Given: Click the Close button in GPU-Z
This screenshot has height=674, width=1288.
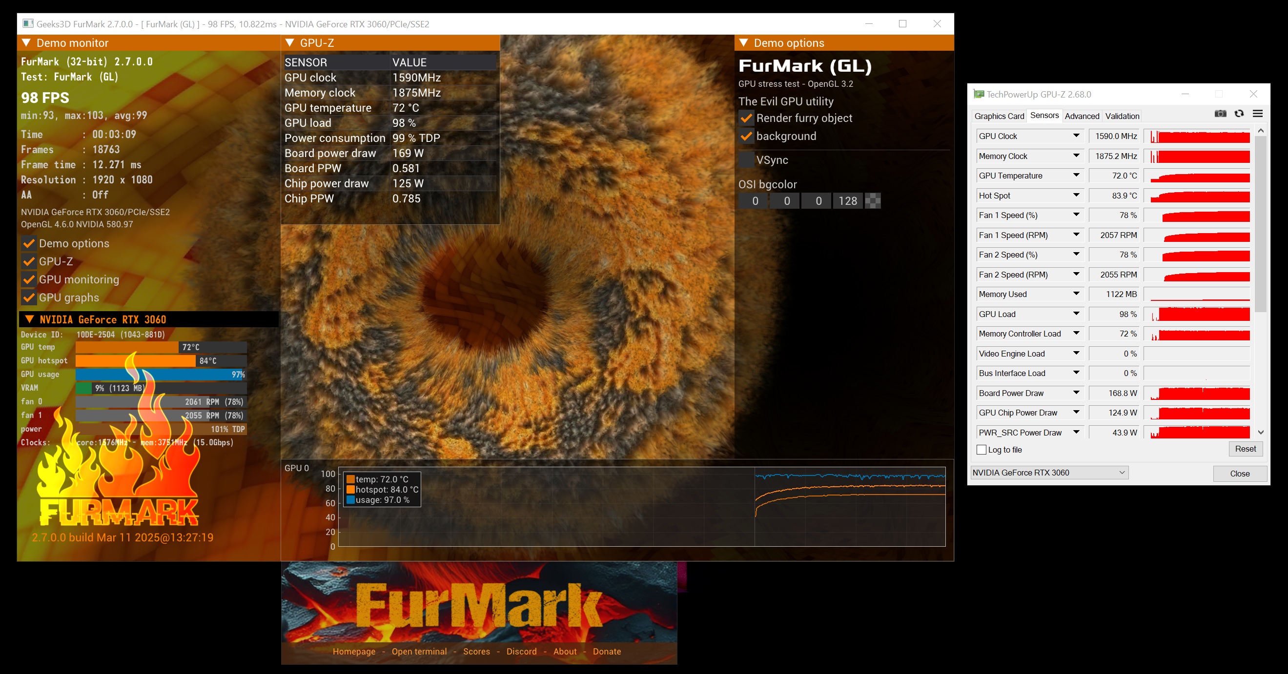Looking at the screenshot, I should [x=1240, y=474].
